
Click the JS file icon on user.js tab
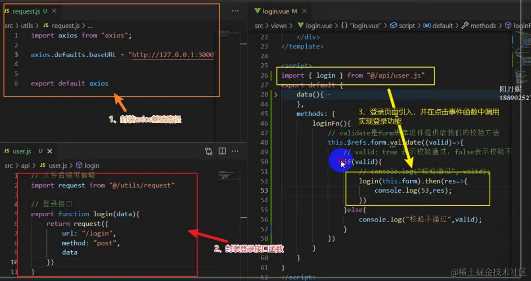tap(7, 151)
